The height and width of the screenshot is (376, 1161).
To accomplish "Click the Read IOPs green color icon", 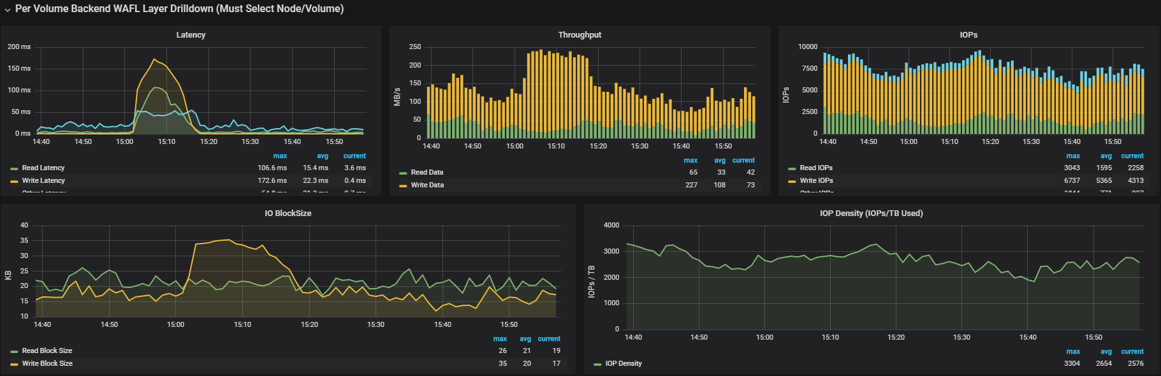I will tap(792, 169).
